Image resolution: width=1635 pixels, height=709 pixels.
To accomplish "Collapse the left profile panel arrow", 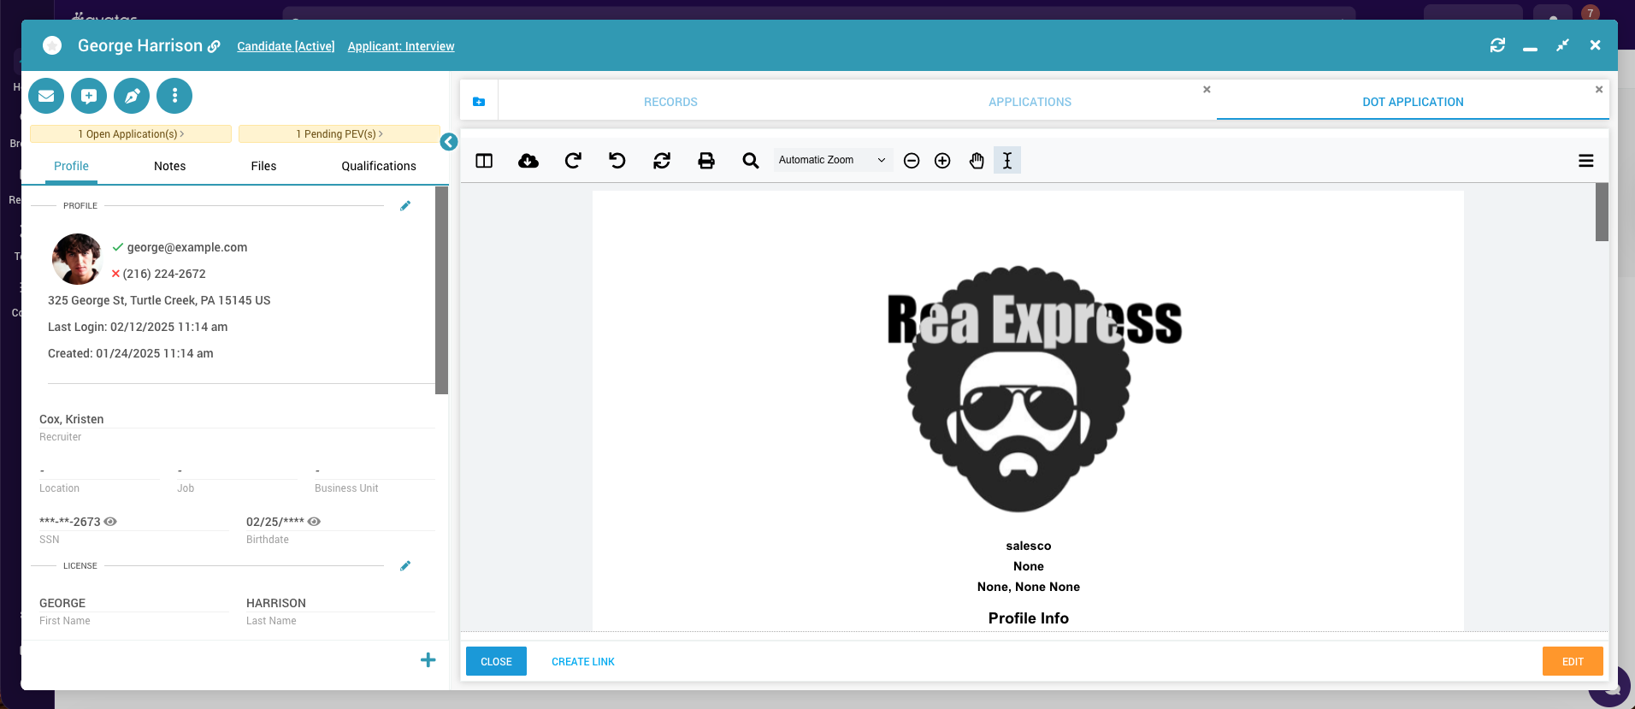I will pyautogui.click(x=449, y=142).
